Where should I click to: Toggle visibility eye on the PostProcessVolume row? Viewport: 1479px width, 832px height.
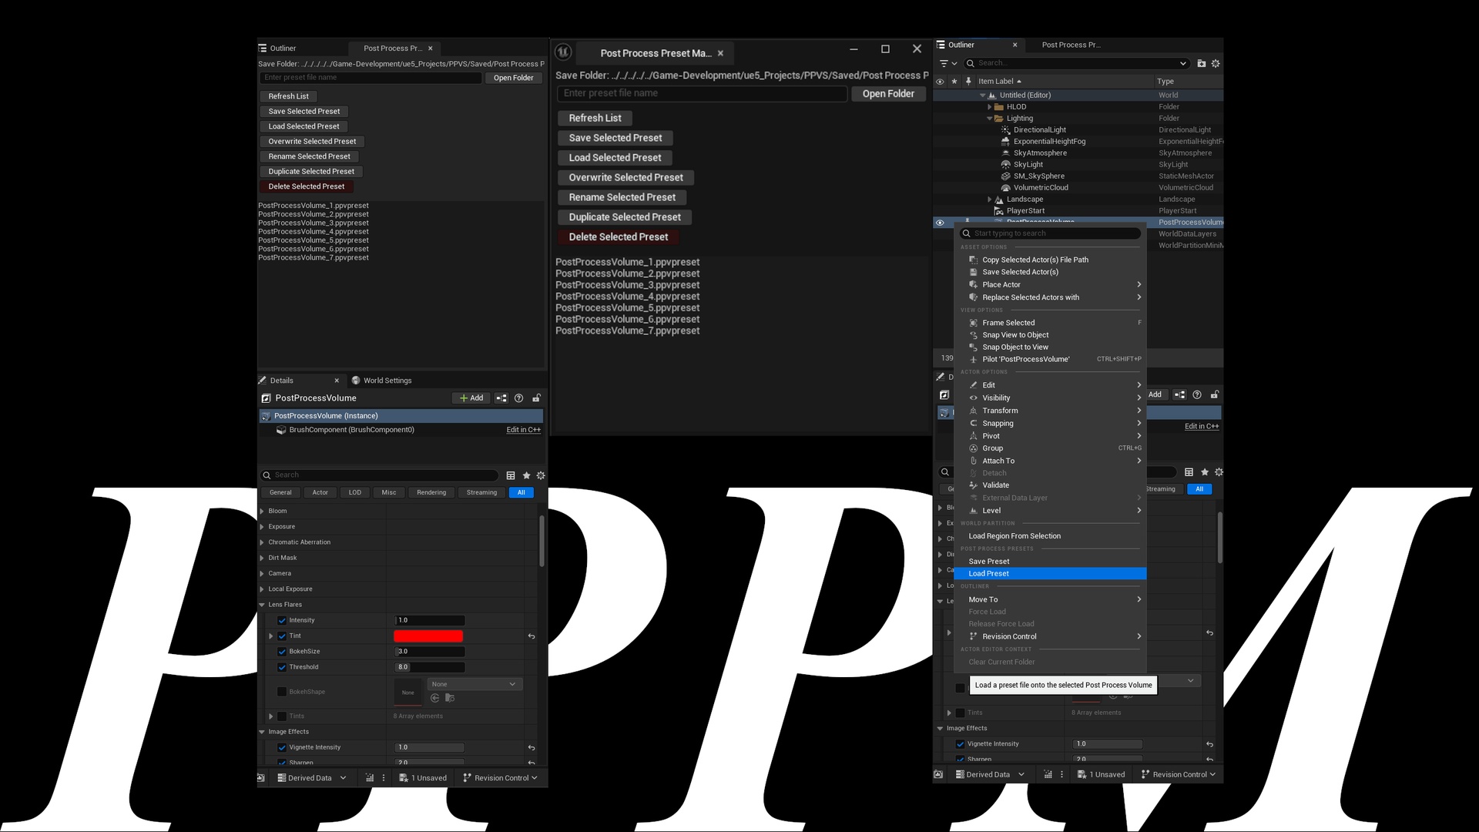point(940,223)
